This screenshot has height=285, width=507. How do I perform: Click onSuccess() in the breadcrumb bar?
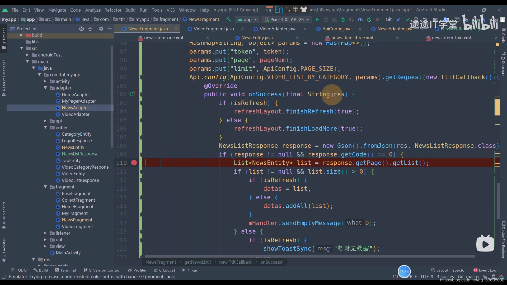point(272,262)
